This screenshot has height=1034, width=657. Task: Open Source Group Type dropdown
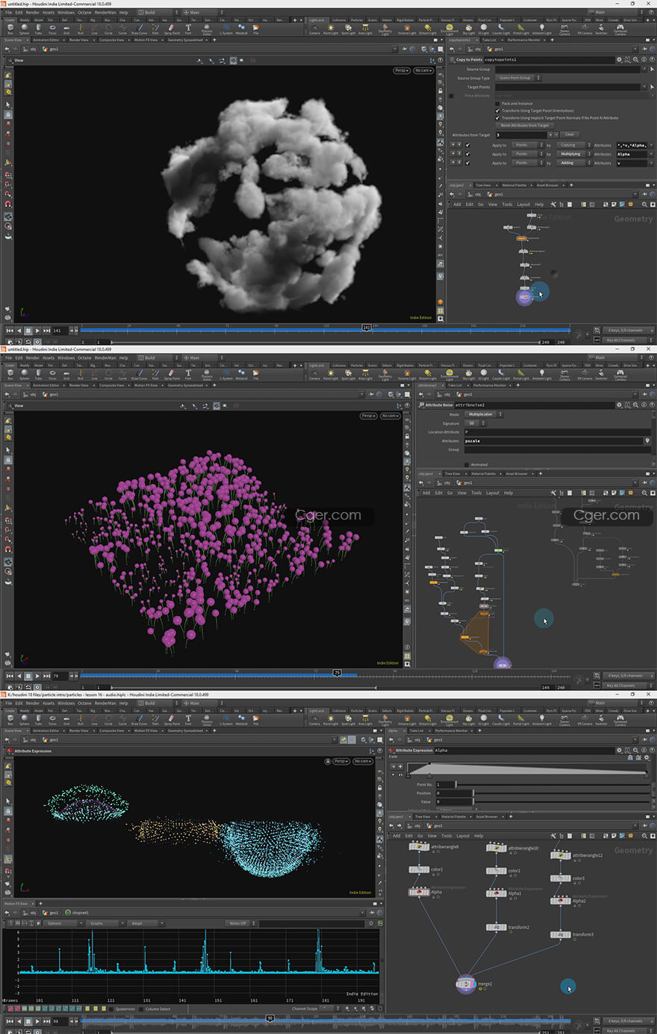pos(518,78)
